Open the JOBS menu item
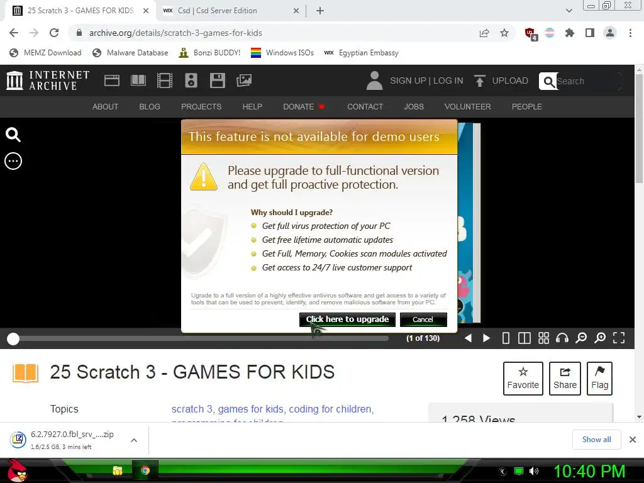The image size is (644, 483). (414, 107)
